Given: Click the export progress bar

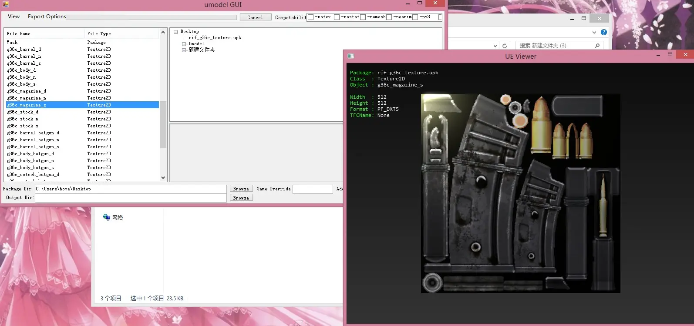Looking at the screenshot, I should [x=152, y=17].
